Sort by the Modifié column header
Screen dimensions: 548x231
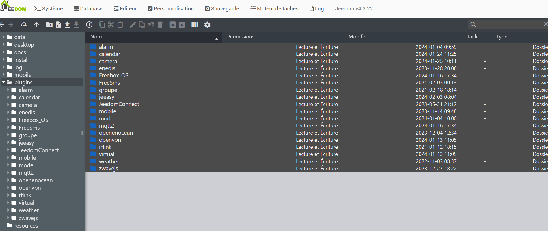pos(357,37)
